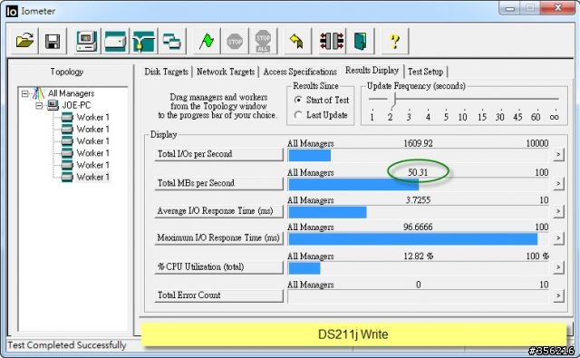Select the first Worker 1 under JOE-PC
The image size is (580, 358).
(92, 117)
